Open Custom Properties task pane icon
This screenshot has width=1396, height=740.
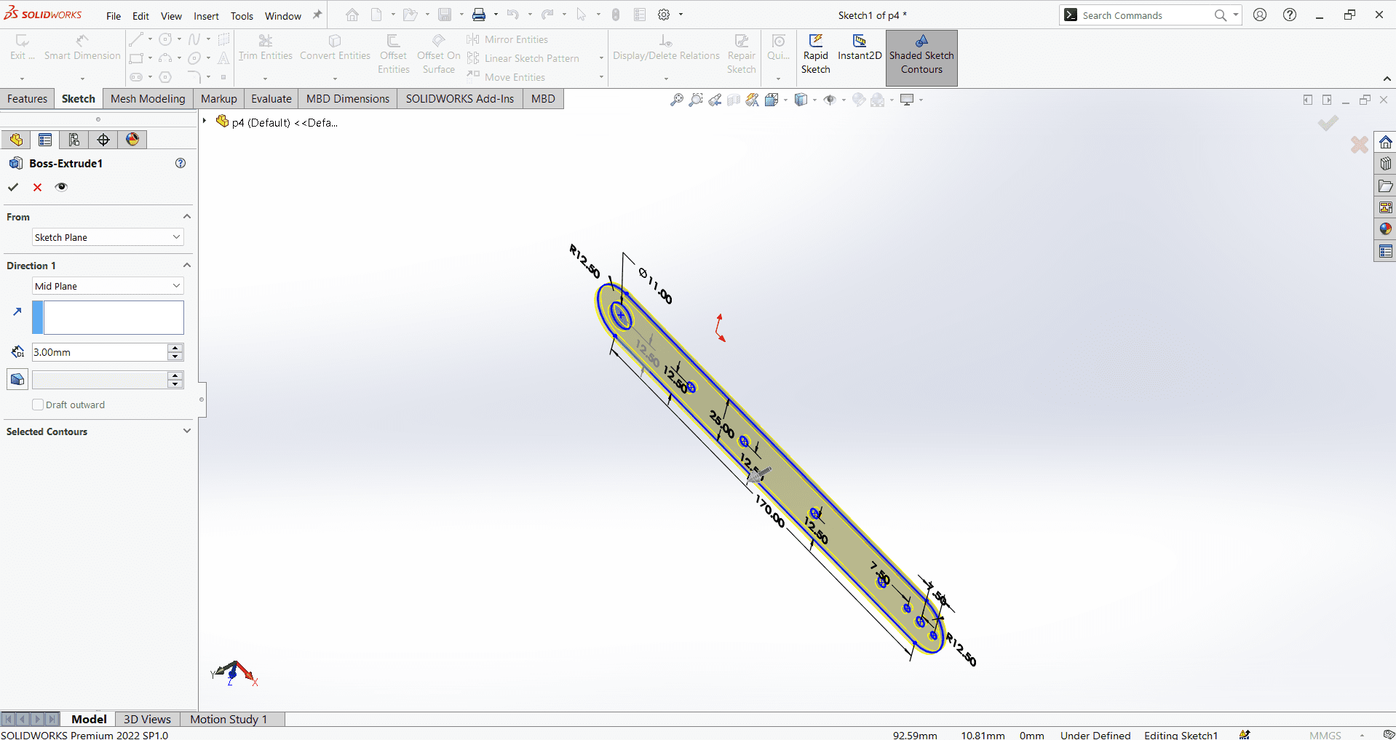tap(1385, 251)
